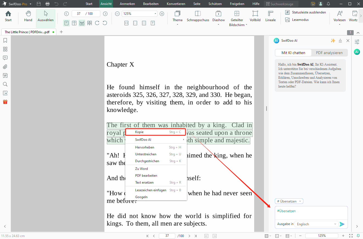Take a Schnappschuss screenshot
Screen dimensions: 363x239
(198, 16)
